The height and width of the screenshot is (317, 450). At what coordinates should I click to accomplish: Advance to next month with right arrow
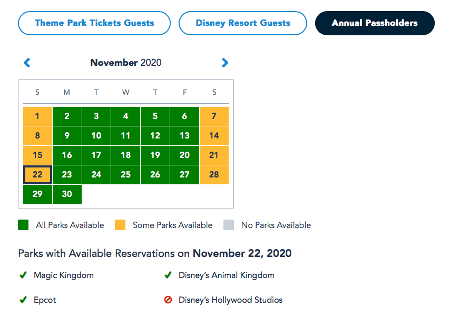(x=225, y=63)
